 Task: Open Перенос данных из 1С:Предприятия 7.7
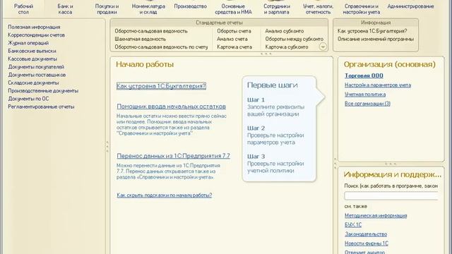(x=173, y=156)
